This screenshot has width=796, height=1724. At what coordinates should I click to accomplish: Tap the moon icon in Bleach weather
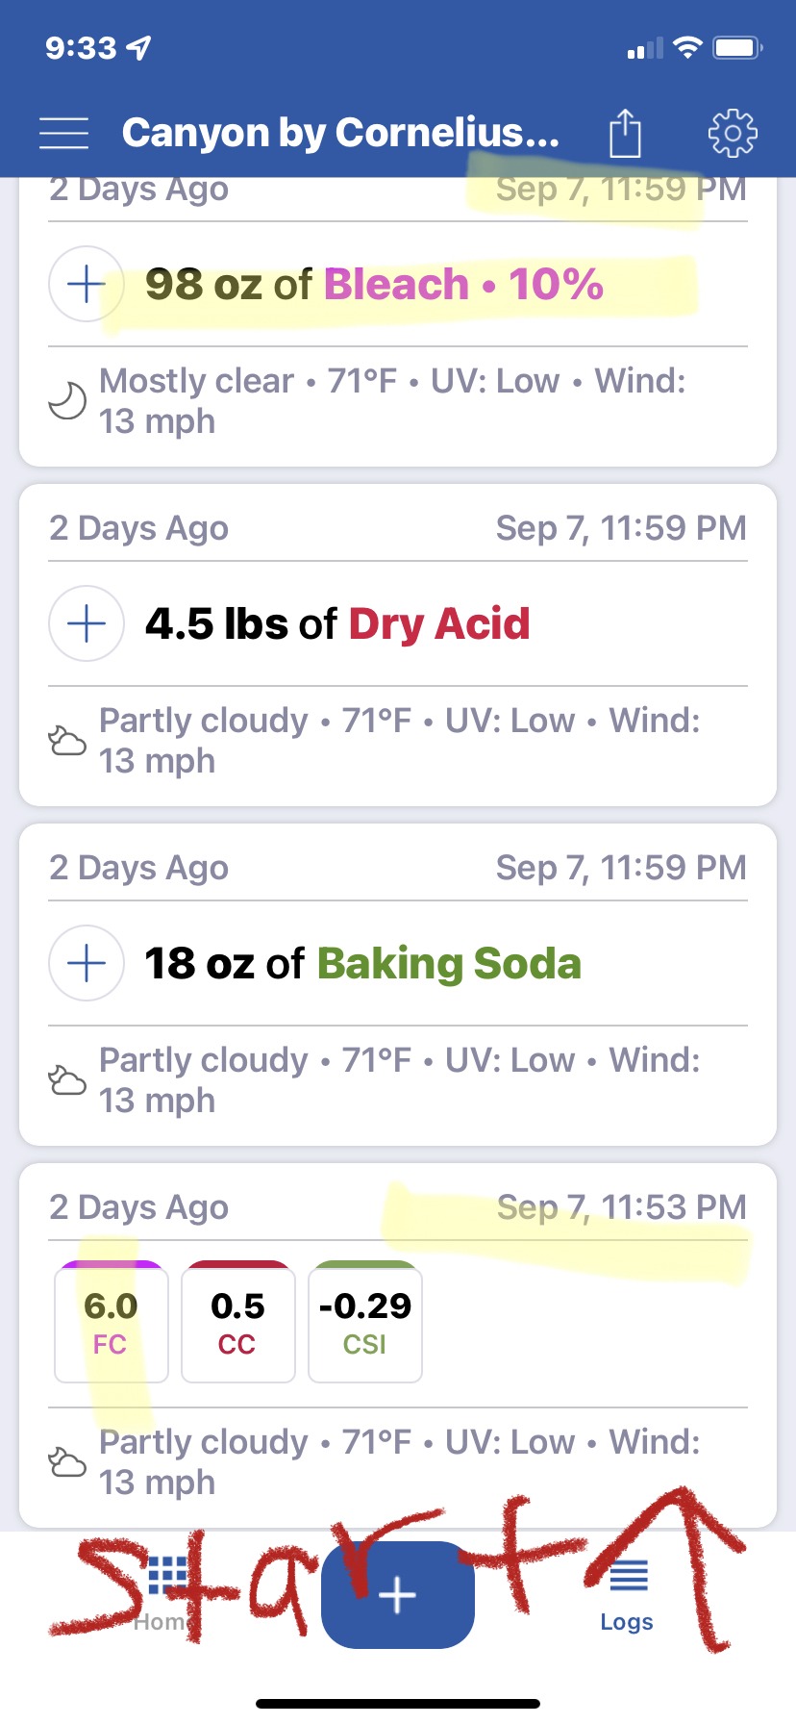(67, 401)
